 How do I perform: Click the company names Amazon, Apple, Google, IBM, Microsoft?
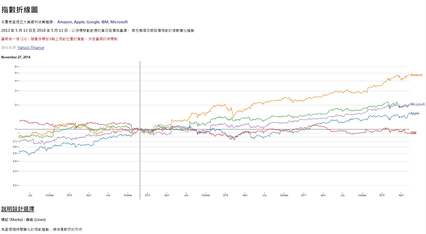click(x=92, y=22)
